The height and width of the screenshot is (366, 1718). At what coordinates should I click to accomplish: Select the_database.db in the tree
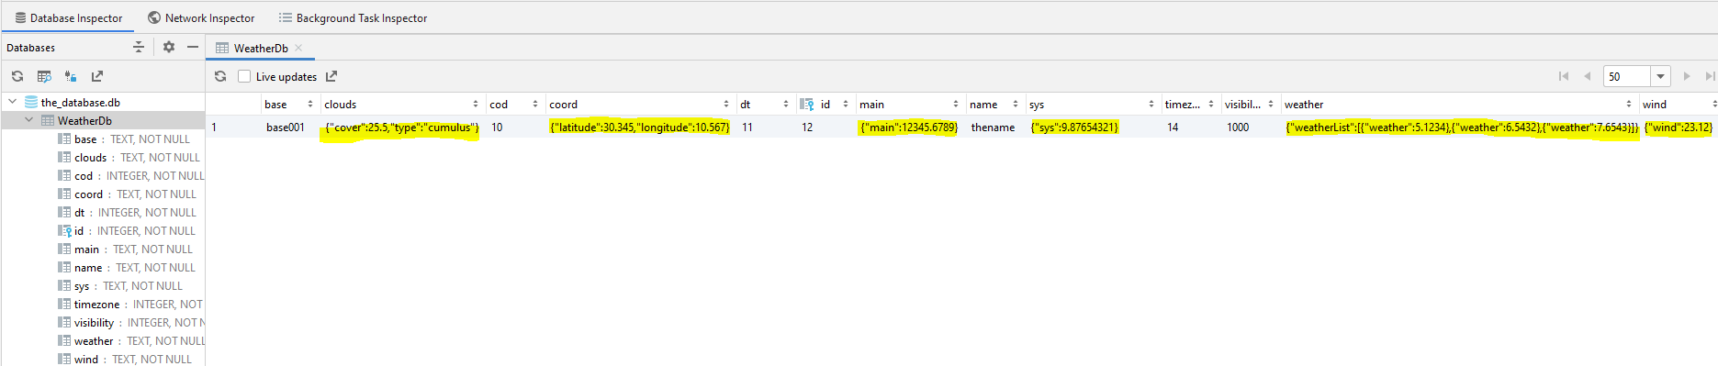(x=81, y=102)
